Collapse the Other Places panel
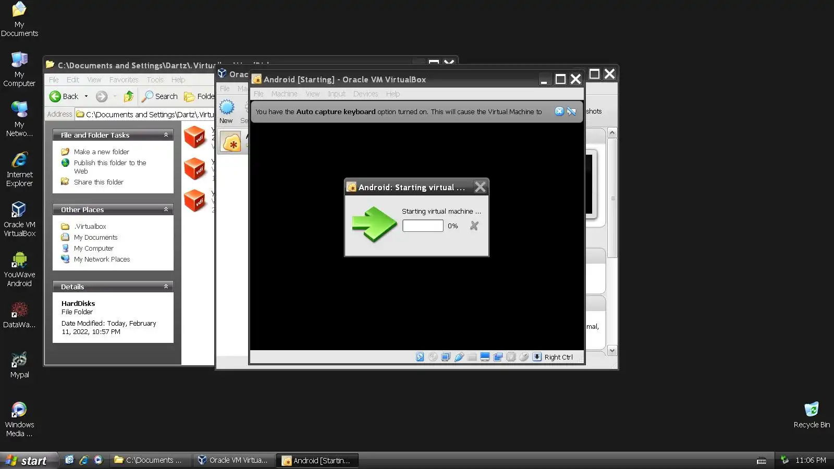Screen dimensions: 834x469 tap(166, 209)
